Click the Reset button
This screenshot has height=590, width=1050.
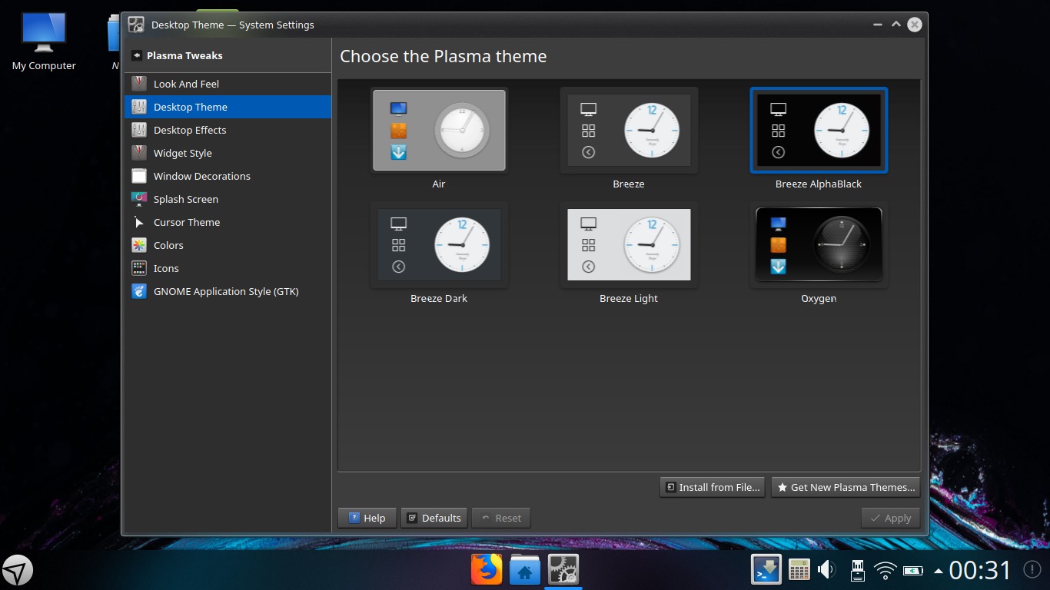tap(501, 518)
